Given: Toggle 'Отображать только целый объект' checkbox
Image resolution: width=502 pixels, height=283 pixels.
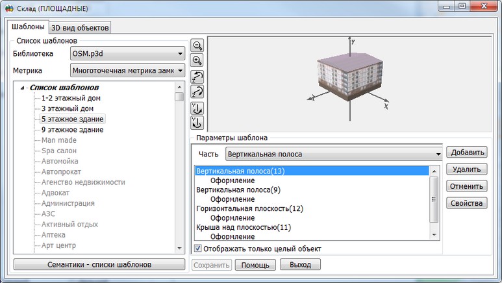Looking at the screenshot, I should point(199,249).
